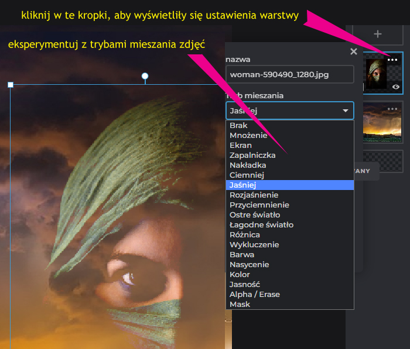Click the rotation handle above the image
The width and height of the screenshot is (410, 349).
[145, 76]
